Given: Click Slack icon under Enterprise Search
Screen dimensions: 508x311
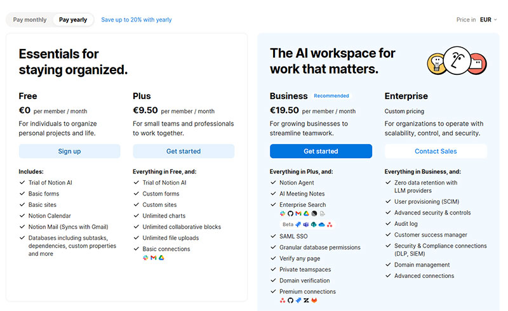Looking at the screenshot, I should click(x=283, y=213).
